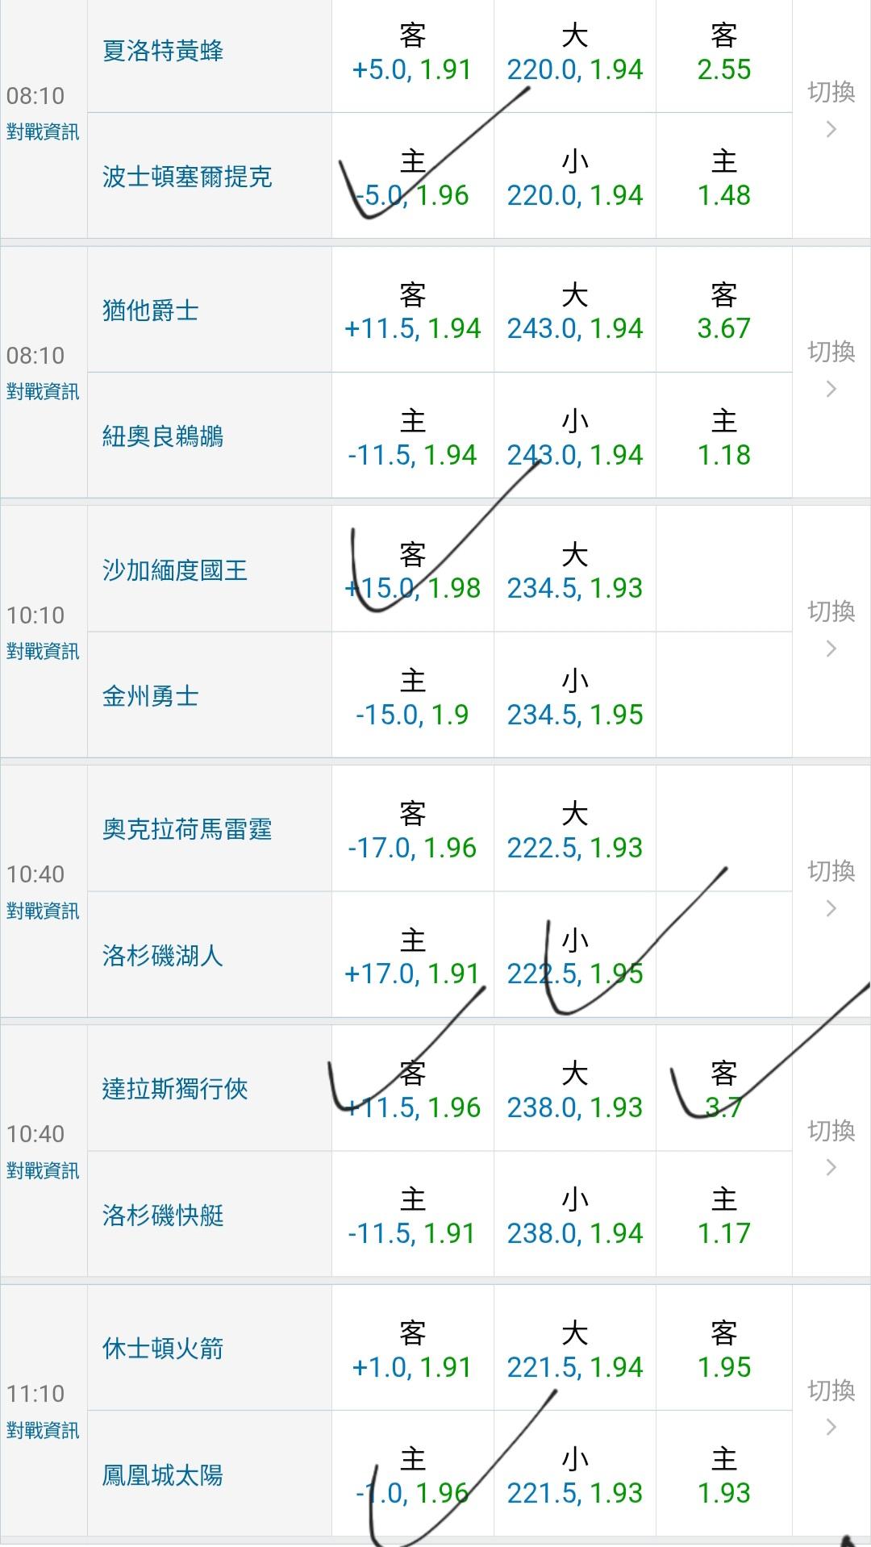Select Pelicans home moneyline 1.18
This screenshot has height=1547, width=871.
[723, 439]
